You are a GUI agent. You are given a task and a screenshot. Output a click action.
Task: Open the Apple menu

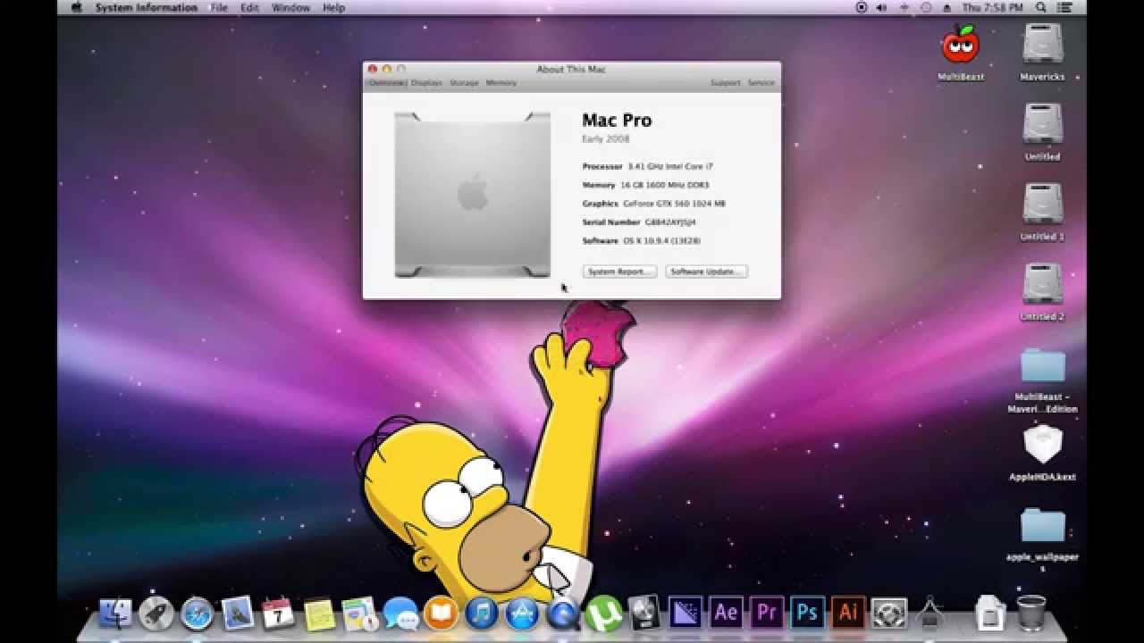[x=76, y=7]
